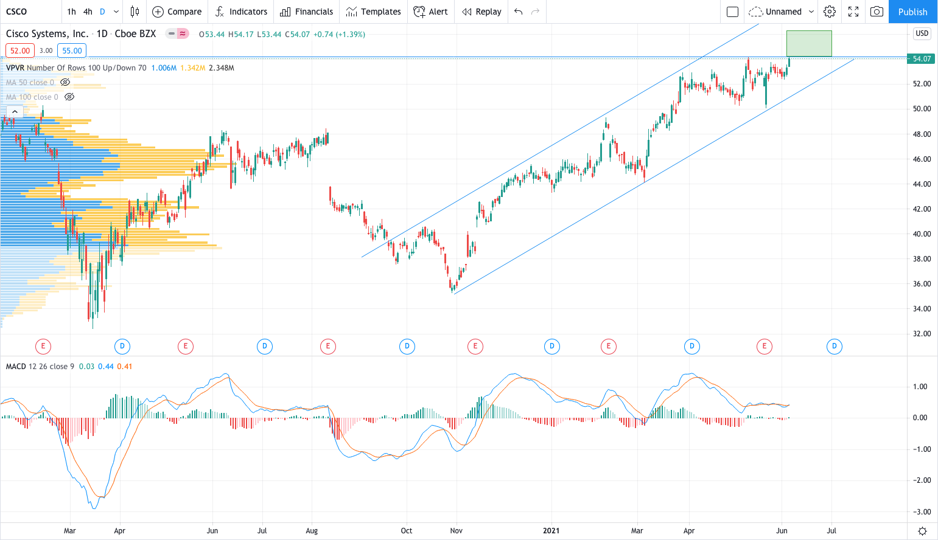Click the gray market status indicator

[172, 34]
